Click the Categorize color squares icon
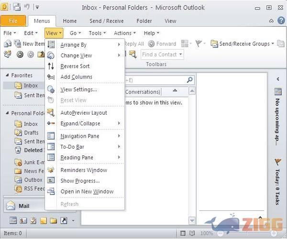 click(x=185, y=43)
